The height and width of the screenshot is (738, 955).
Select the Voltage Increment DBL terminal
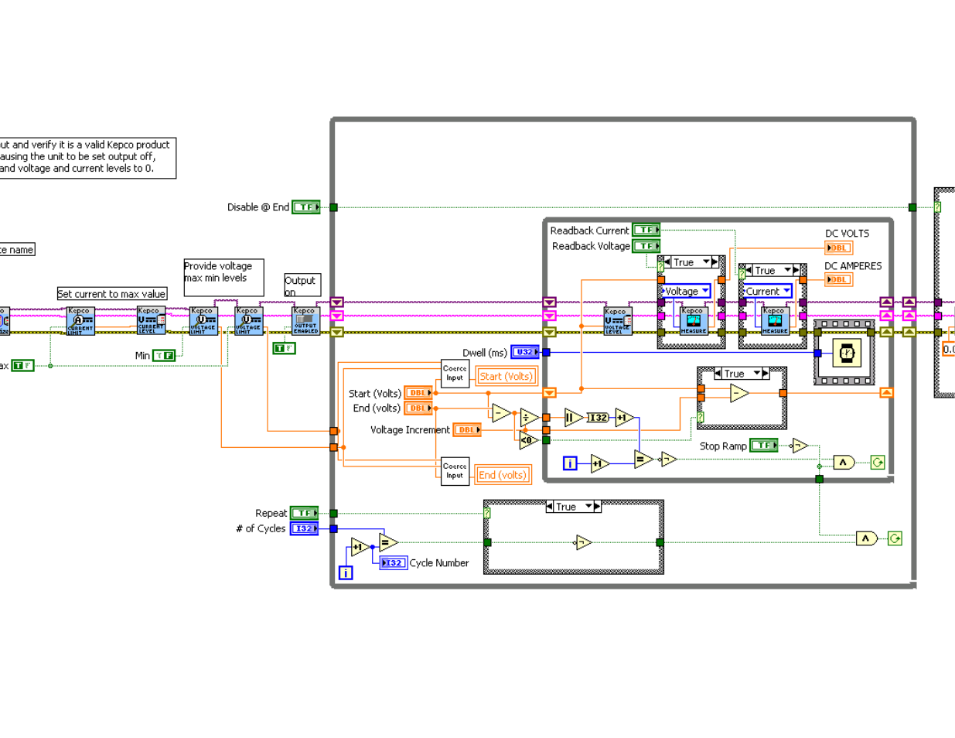(467, 429)
